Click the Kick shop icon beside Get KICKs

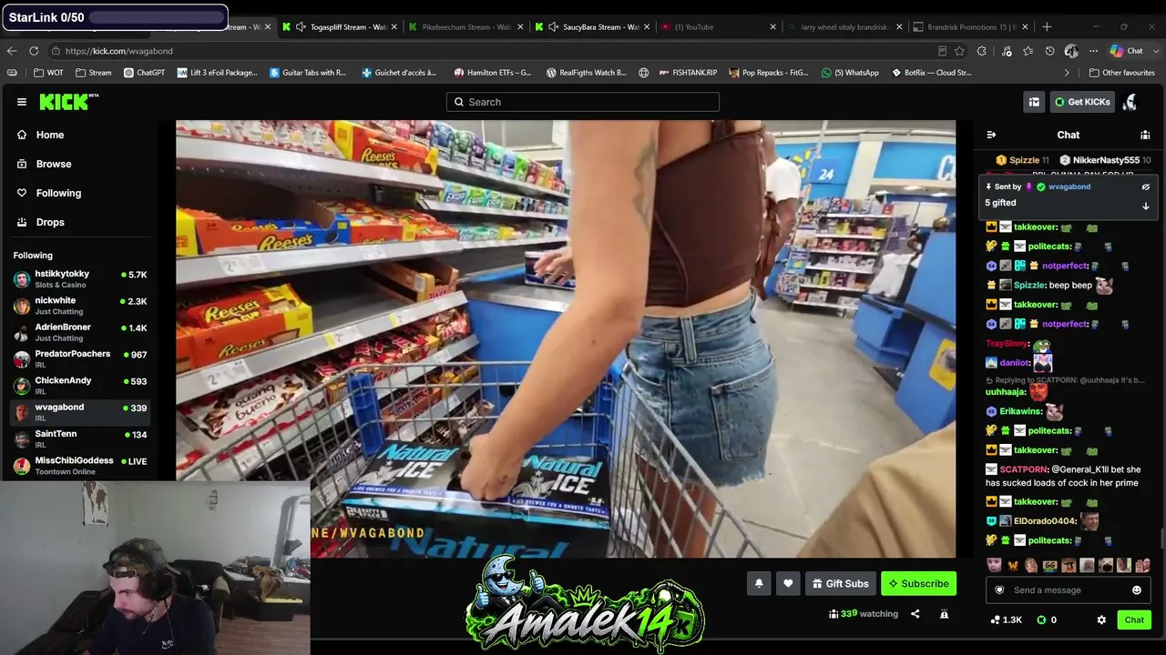1034,102
